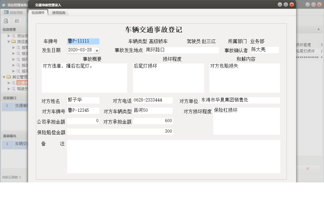Click the 业务部 department value
This screenshot has width=324, height=202.
(257, 42)
